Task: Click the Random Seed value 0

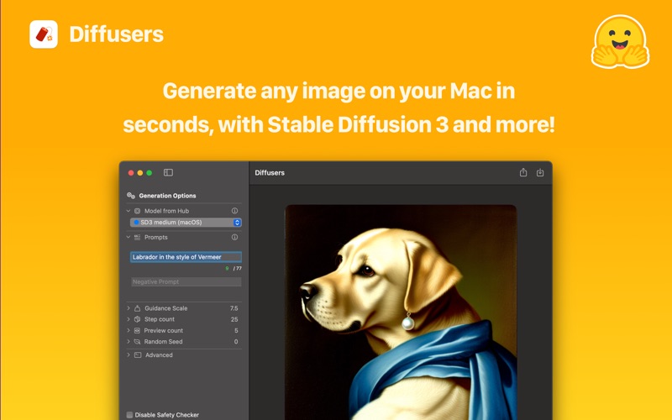Action: coord(236,342)
